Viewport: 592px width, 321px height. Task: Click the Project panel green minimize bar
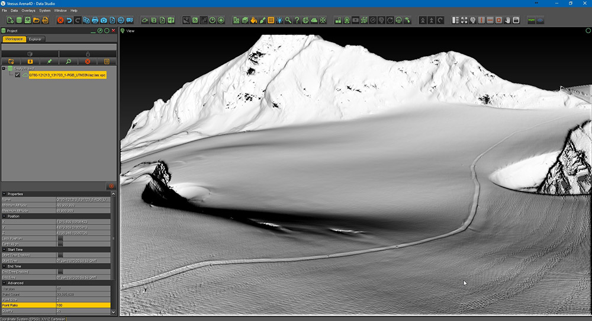pos(94,33)
